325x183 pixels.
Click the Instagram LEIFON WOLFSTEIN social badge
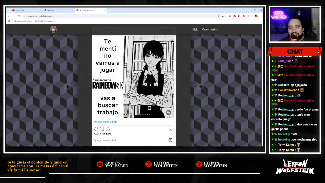click(161, 164)
